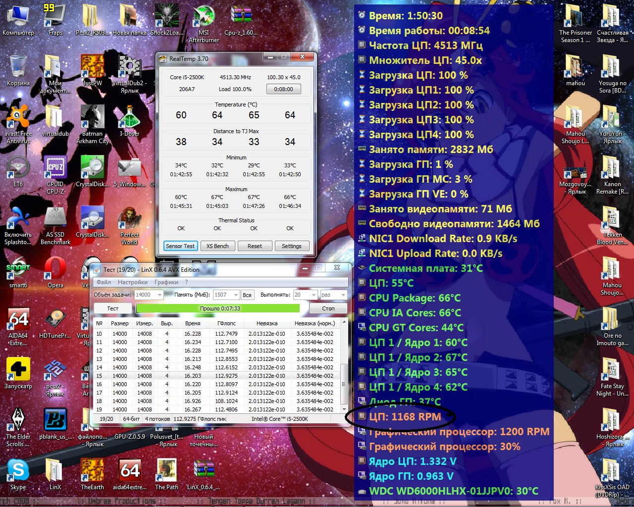634x507 pixels.
Task: Click the Reset button in RealTemp
Action: tap(255, 246)
